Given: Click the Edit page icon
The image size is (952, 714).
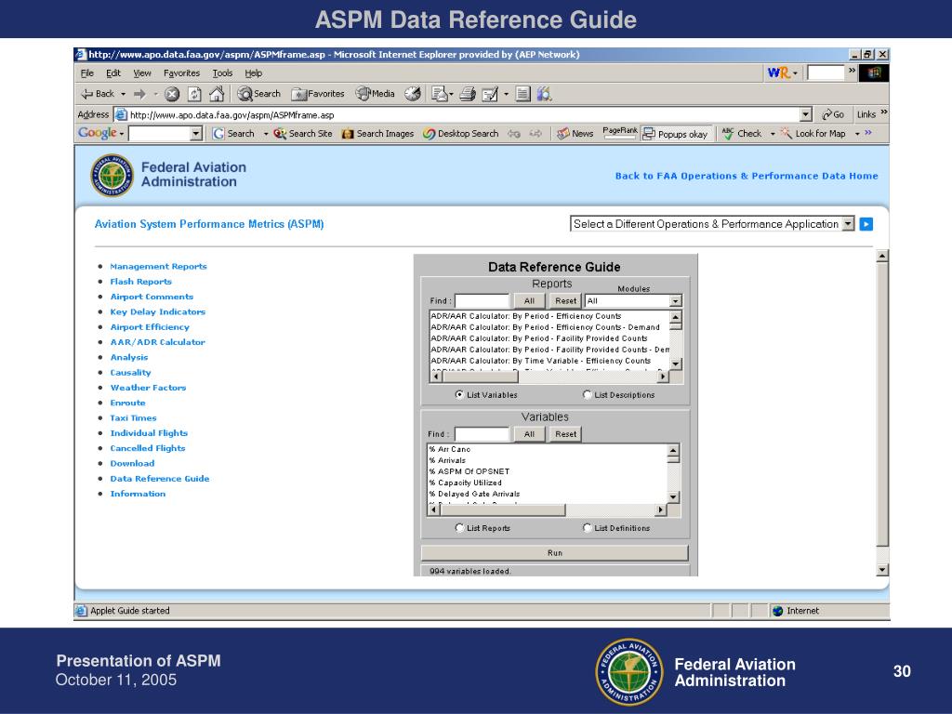Looking at the screenshot, I should coord(490,94).
